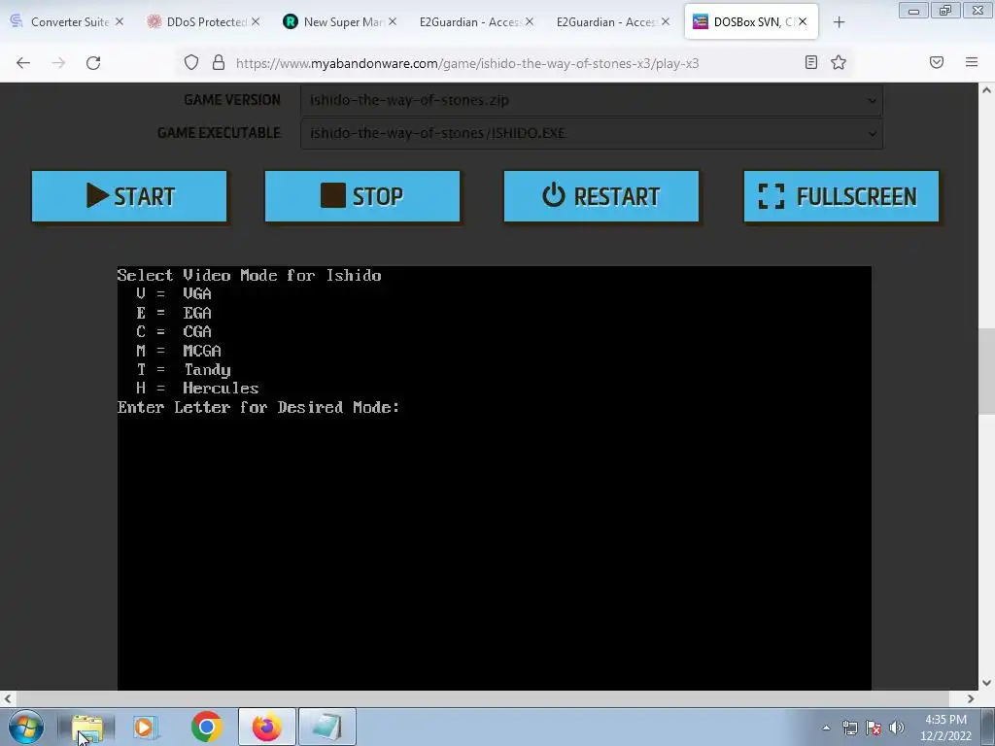The width and height of the screenshot is (995, 746).
Task: Click the padlock site security icon
Action: click(219, 62)
